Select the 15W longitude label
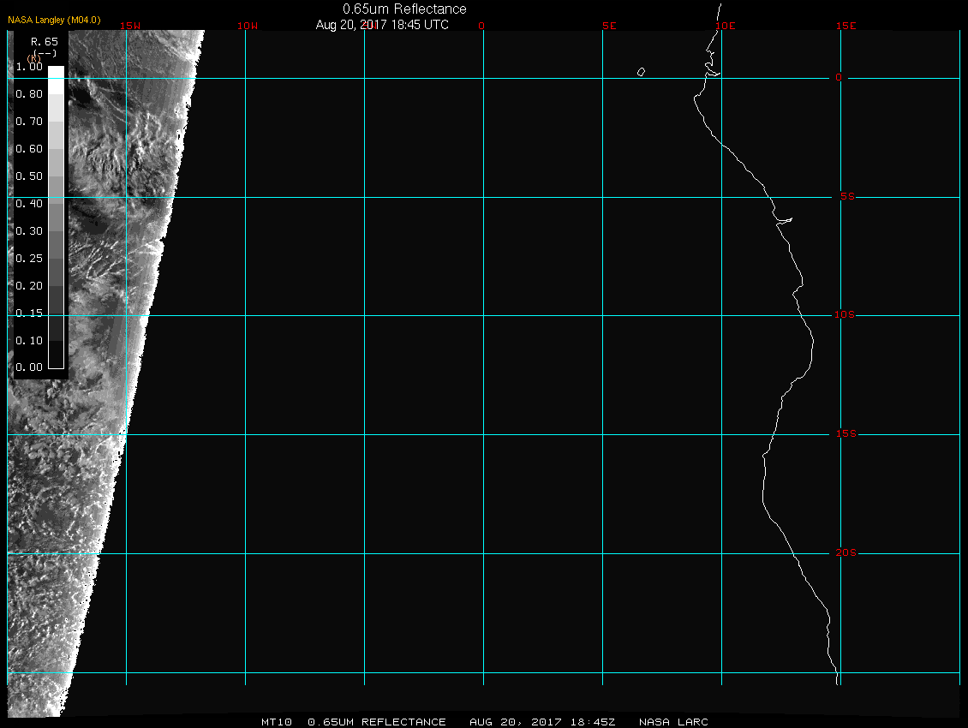Viewport: 968px width, 728px height. [130, 26]
